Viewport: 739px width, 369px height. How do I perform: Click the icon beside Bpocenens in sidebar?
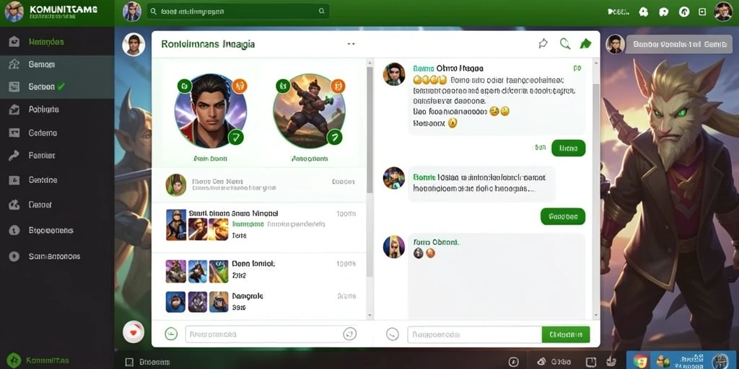pyautogui.click(x=14, y=231)
